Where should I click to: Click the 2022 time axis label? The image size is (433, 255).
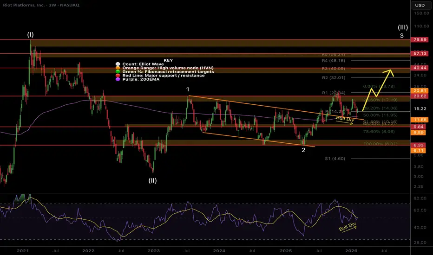88,251
